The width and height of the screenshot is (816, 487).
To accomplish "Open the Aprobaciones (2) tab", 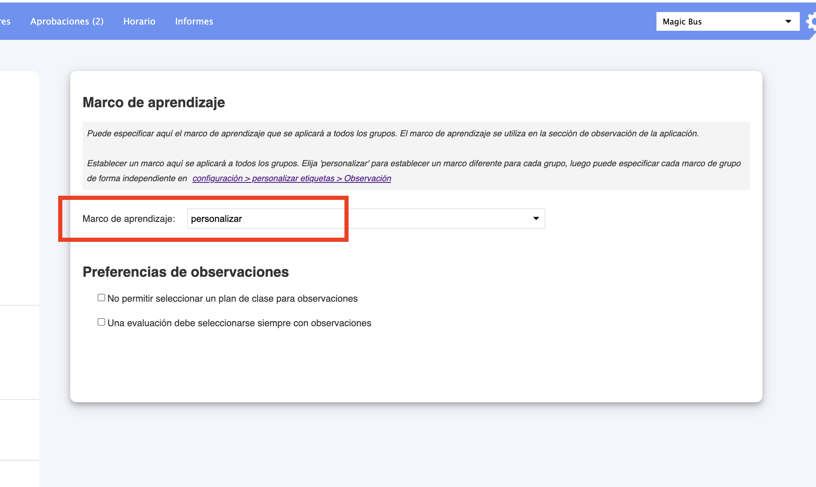I will click(67, 21).
